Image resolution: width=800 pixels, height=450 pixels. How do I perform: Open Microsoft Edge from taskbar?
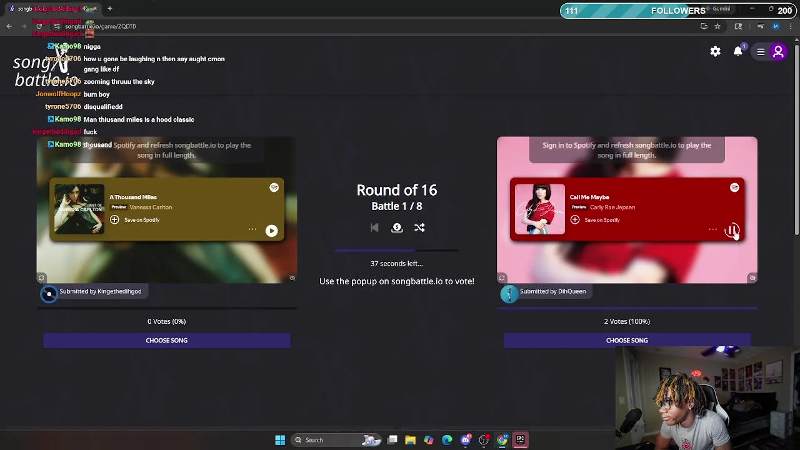[447, 440]
